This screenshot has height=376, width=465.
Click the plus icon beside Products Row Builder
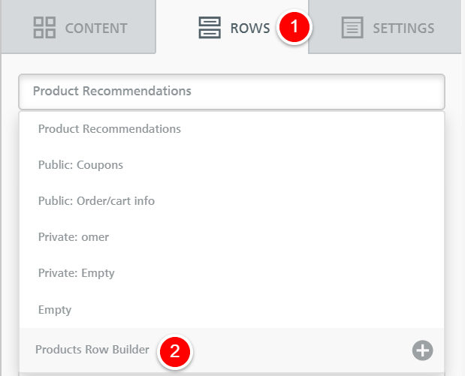pos(422,350)
